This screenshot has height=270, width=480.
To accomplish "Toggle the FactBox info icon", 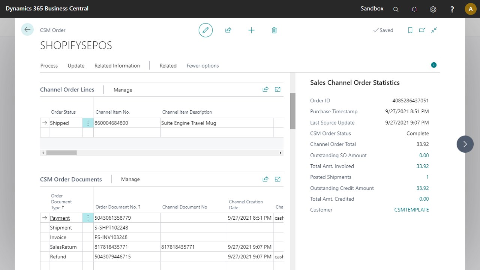I will point(434,65).
